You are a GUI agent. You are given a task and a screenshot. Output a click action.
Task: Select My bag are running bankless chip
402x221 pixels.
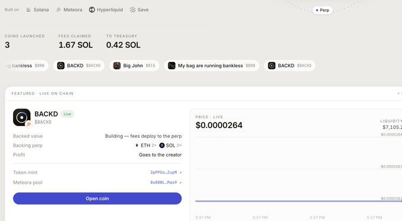pos(212,65)
